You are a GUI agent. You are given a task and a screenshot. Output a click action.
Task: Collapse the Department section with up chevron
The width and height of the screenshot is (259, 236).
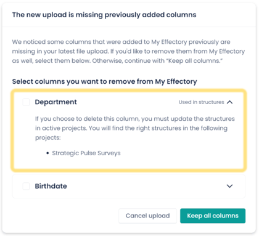[229, 102]
